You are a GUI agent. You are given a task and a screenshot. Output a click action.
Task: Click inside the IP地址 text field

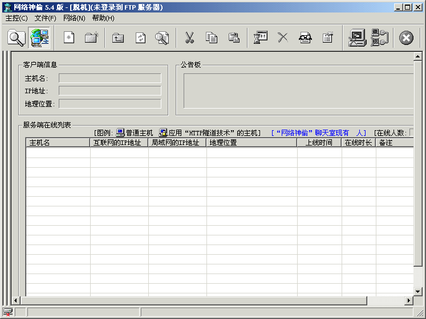tap(109, 91)
